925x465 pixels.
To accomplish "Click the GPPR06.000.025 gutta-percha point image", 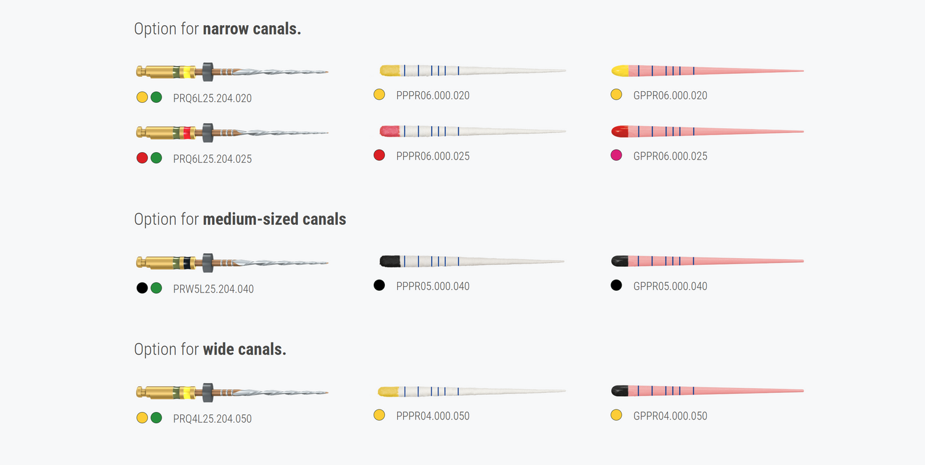I will 707,131.
